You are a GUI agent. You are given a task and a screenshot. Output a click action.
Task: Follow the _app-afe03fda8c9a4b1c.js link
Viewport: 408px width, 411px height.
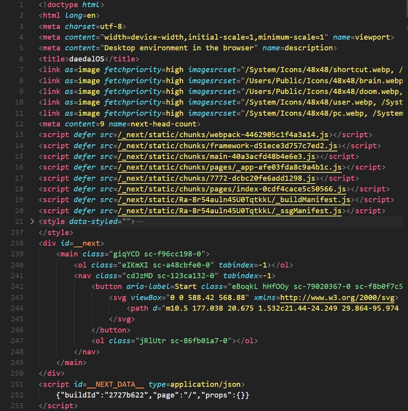(229, 167)
